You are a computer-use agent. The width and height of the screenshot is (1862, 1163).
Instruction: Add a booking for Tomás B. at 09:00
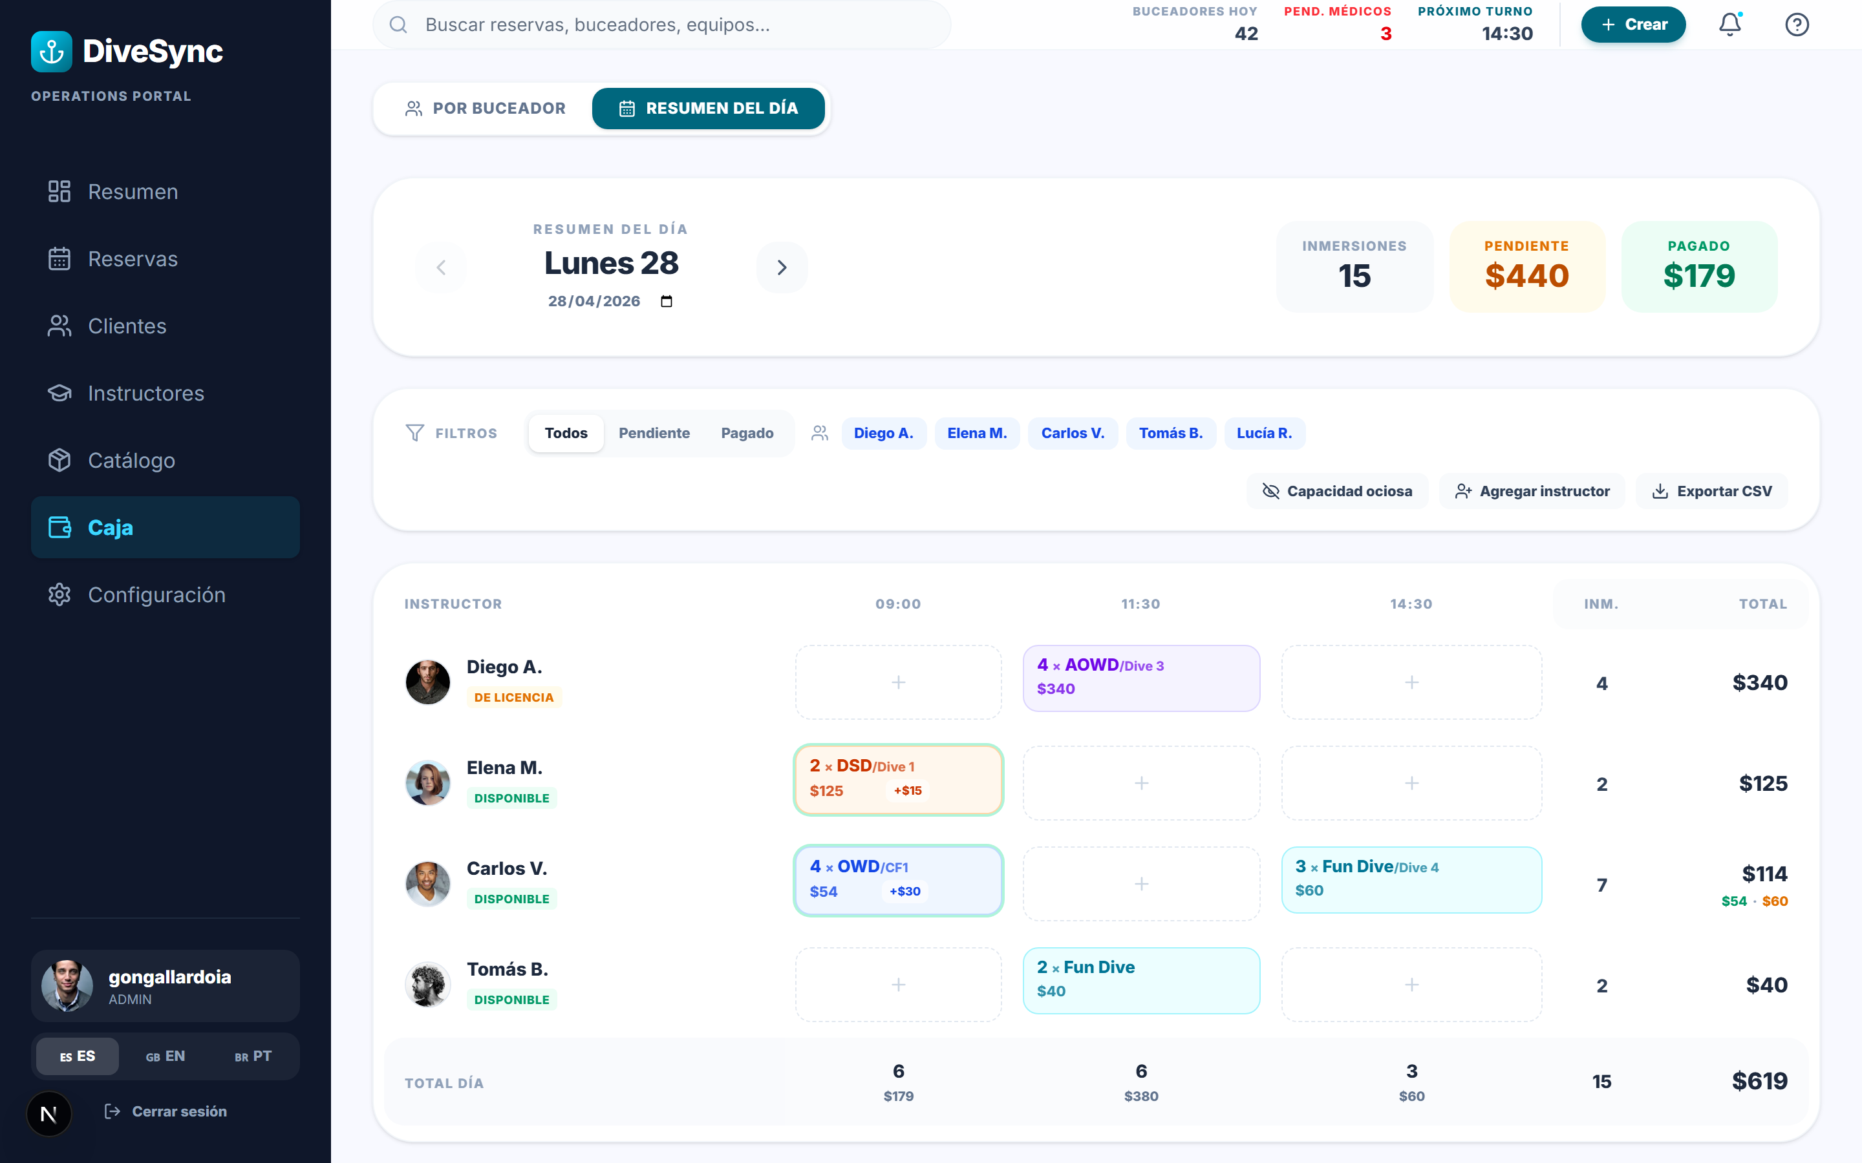click(x=898, y=985)
